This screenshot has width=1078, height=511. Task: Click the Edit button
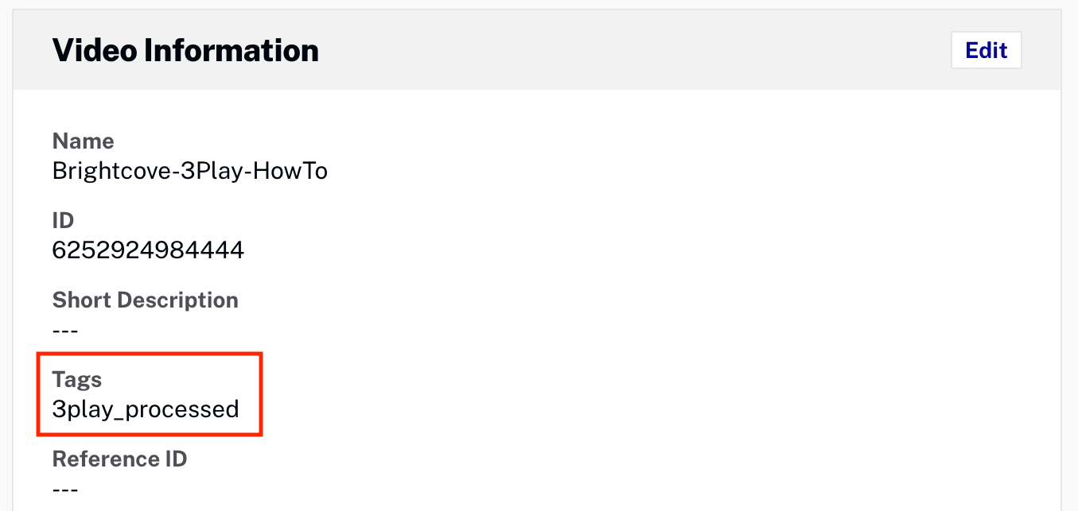(986, 51)
